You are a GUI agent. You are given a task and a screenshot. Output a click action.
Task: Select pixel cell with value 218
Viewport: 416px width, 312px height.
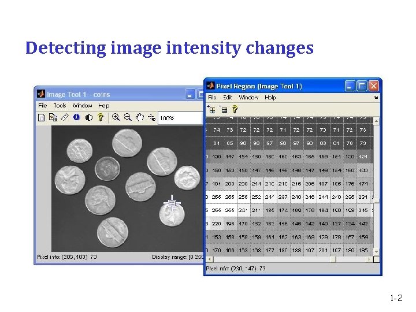[296, 184]
